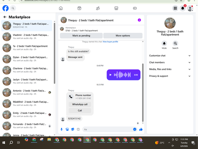
Task: Expand Media, files and links
Action: click(x=170, y=69)
